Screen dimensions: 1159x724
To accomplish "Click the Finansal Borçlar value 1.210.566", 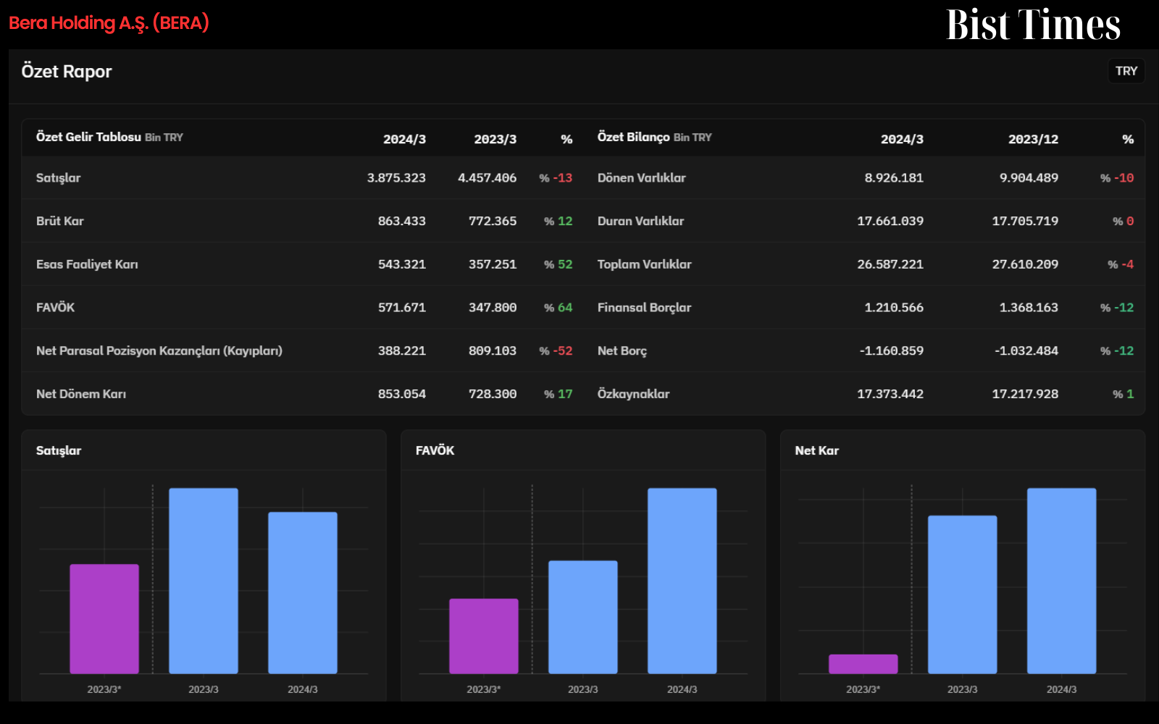I will coord(894,308).
